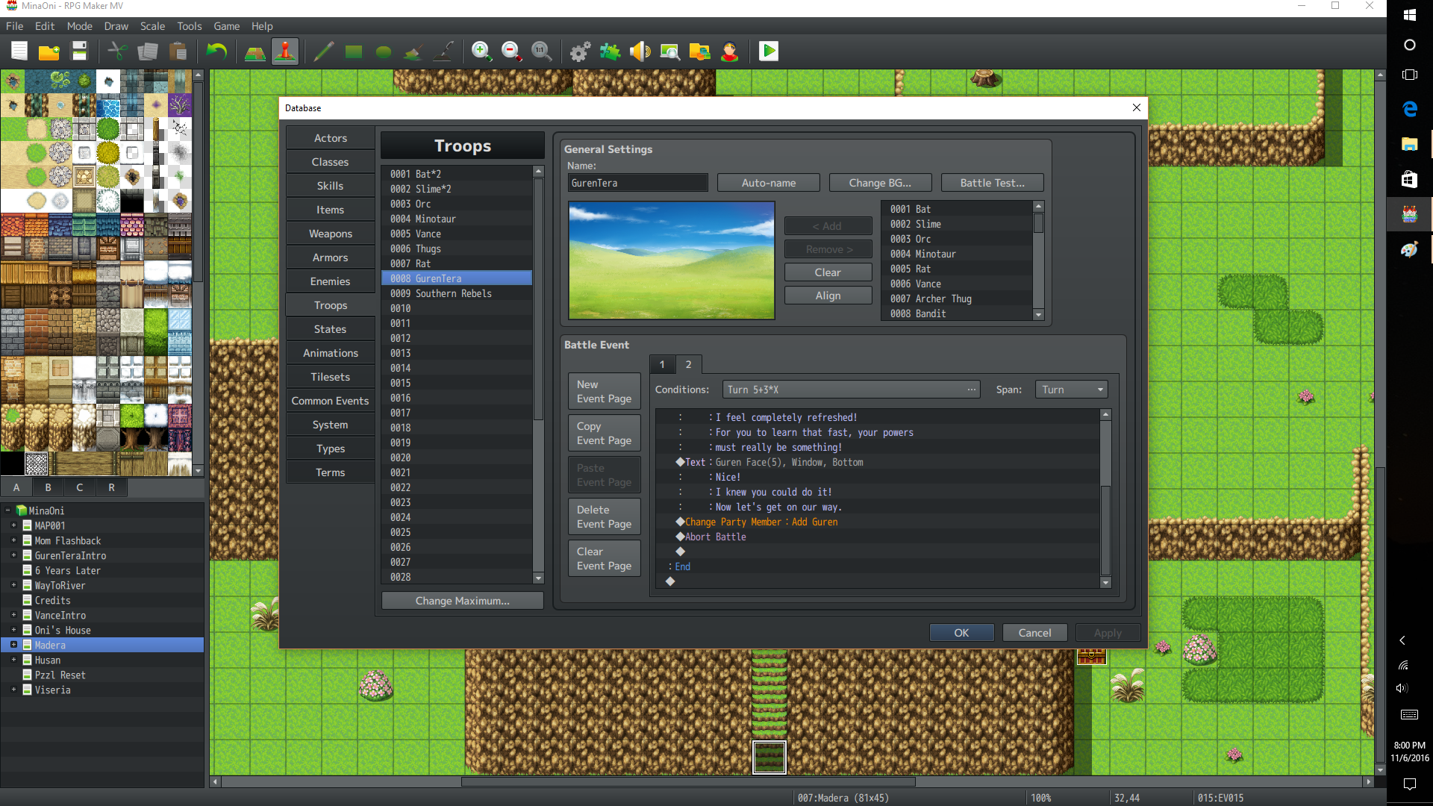Open the Character Generator icon
This screenshot has height=806, width=1433.
tap(729, 51)
